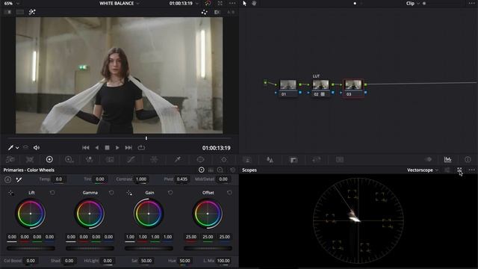Select the Color Wheels palette icon

[49, 159]
